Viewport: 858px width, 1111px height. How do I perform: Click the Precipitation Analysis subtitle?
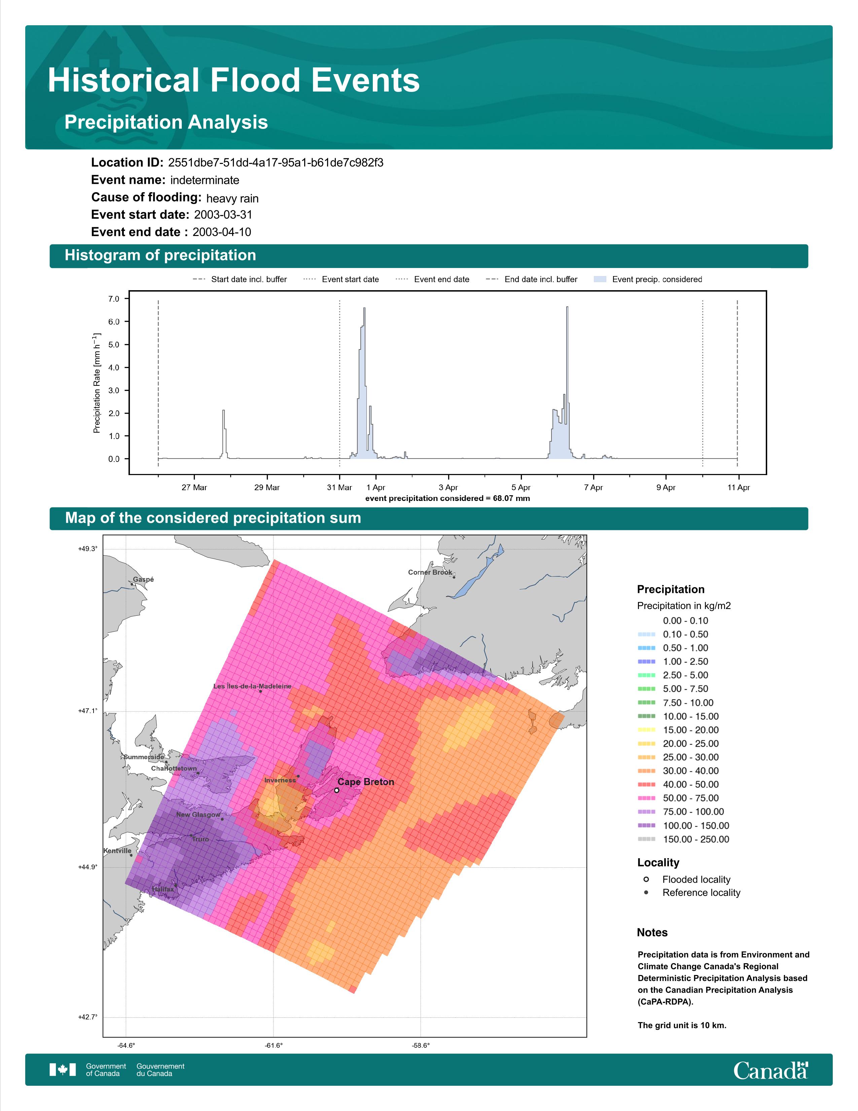pyautogui.click(x=166, y=122)
